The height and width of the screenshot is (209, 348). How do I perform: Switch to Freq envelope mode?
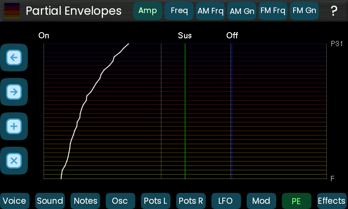point(179,11)
